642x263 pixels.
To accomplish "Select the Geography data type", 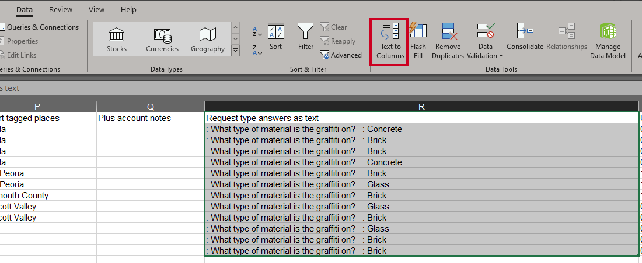I will coord(208,39).
